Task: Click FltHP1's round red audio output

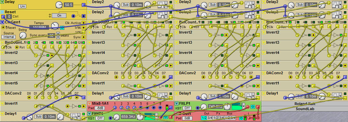Action: coord(161,117)
